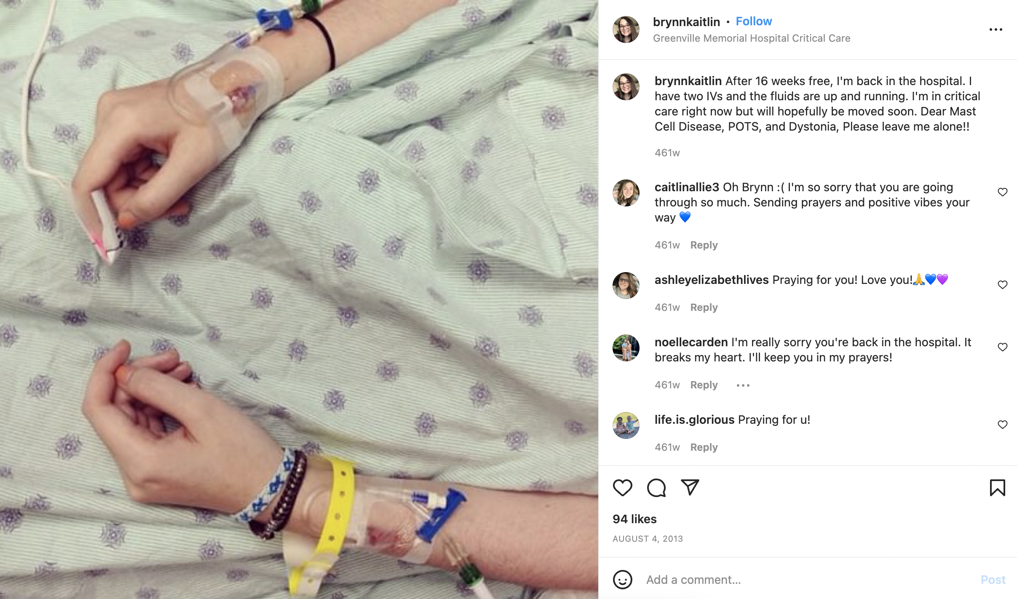
Task: Follow brynnkaitlin
Action: coord(754,21)
